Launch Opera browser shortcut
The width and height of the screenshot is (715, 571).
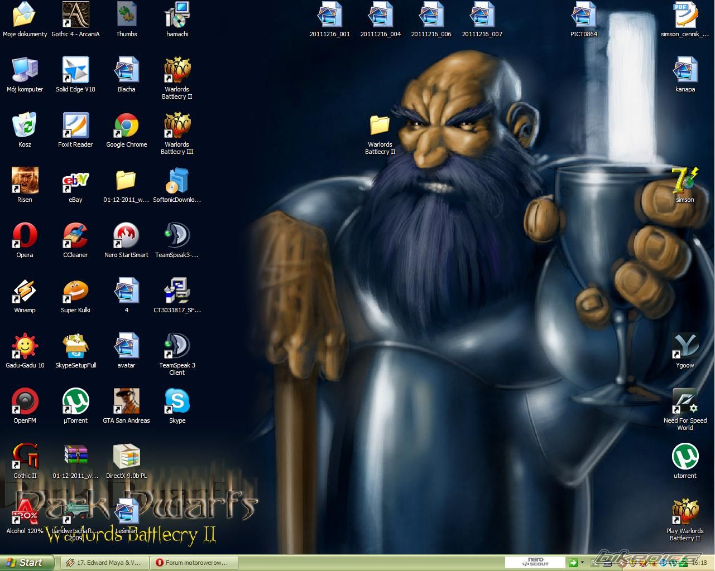[x=25, y=236]
